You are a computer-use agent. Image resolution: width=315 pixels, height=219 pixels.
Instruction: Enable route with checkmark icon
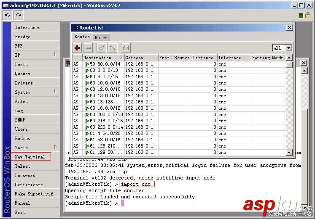point(101,48)
